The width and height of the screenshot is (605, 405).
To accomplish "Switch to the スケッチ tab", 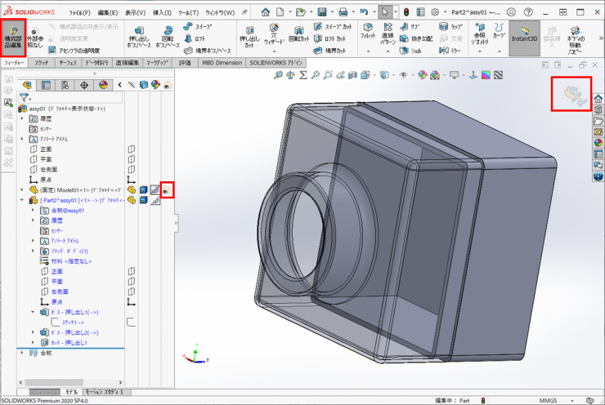I will pos(41,62).
